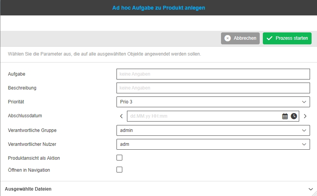Open the Priorität dropdown showing Prio 3

pos(213,102)
